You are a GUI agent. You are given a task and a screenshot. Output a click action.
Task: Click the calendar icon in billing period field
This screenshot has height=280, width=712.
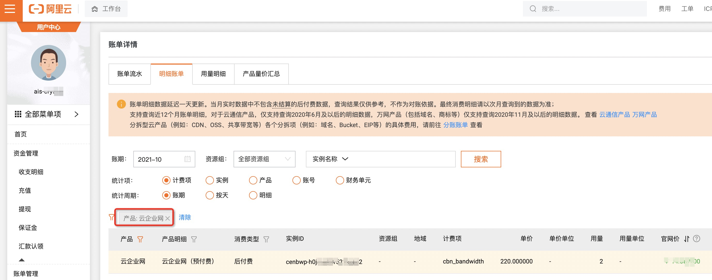(x=187, y=159)
